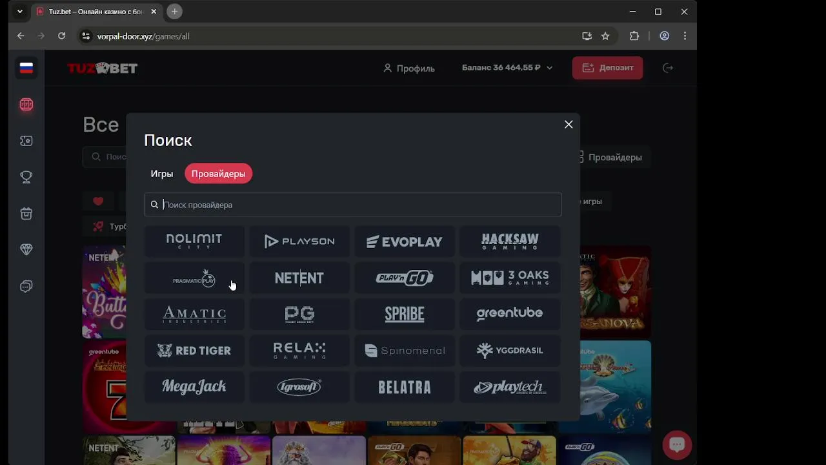
Task: Focus the Поиск провайдера search field
Action: 353,205
